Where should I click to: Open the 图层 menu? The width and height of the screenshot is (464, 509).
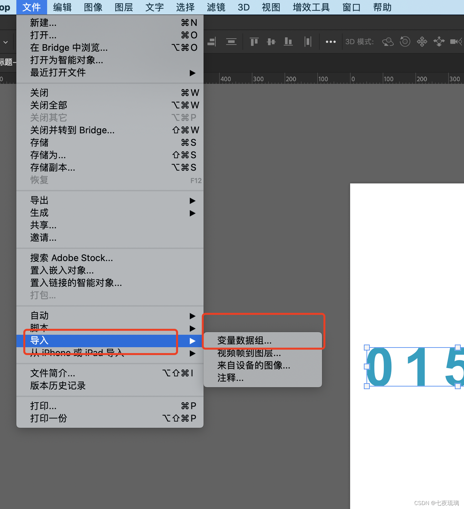tap(124, 7)
